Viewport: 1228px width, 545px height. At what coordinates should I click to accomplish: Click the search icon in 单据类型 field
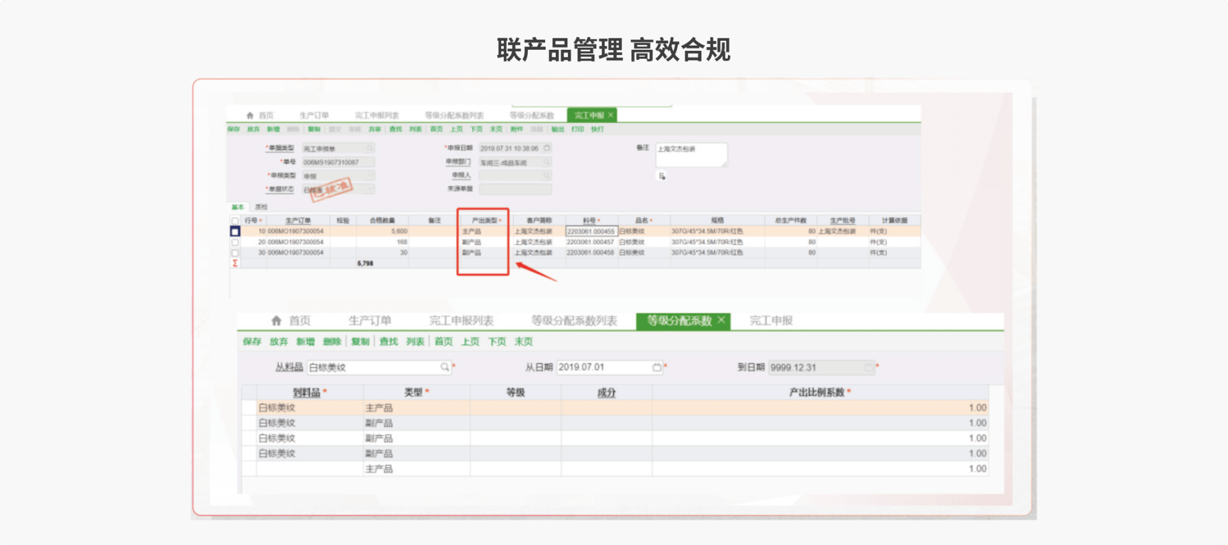point(370,148)
